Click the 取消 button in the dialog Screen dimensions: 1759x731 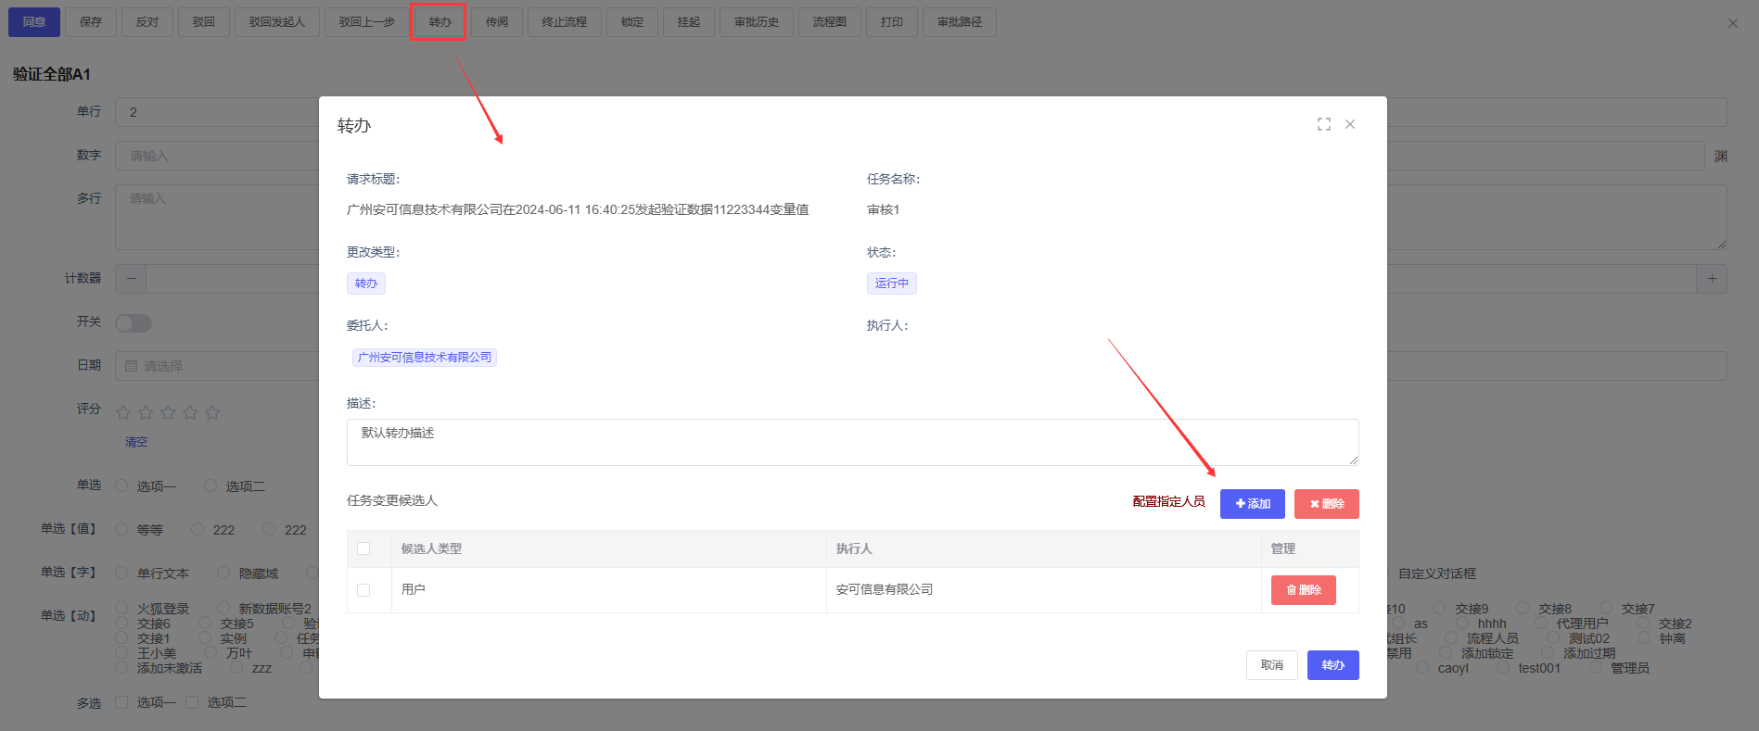(1271, 665)
